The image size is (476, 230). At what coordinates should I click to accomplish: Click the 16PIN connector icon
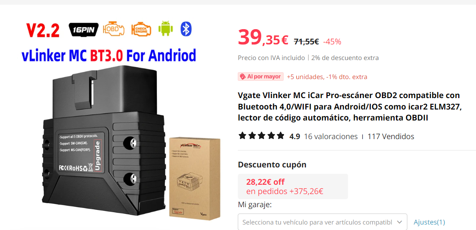[84, 29]
